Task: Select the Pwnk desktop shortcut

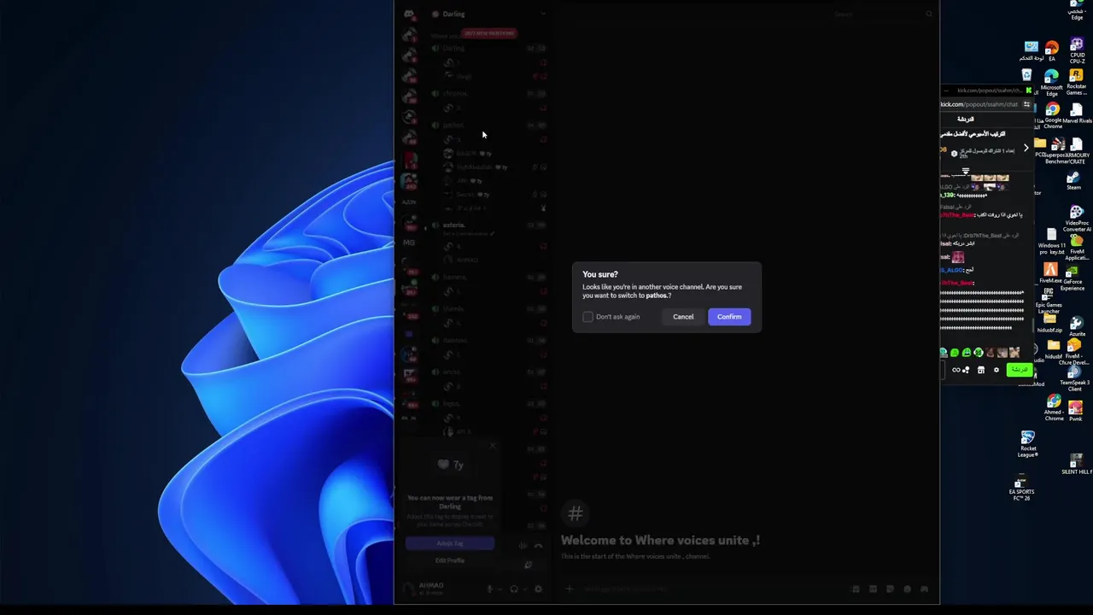Action: click(x=1076, y=411)
